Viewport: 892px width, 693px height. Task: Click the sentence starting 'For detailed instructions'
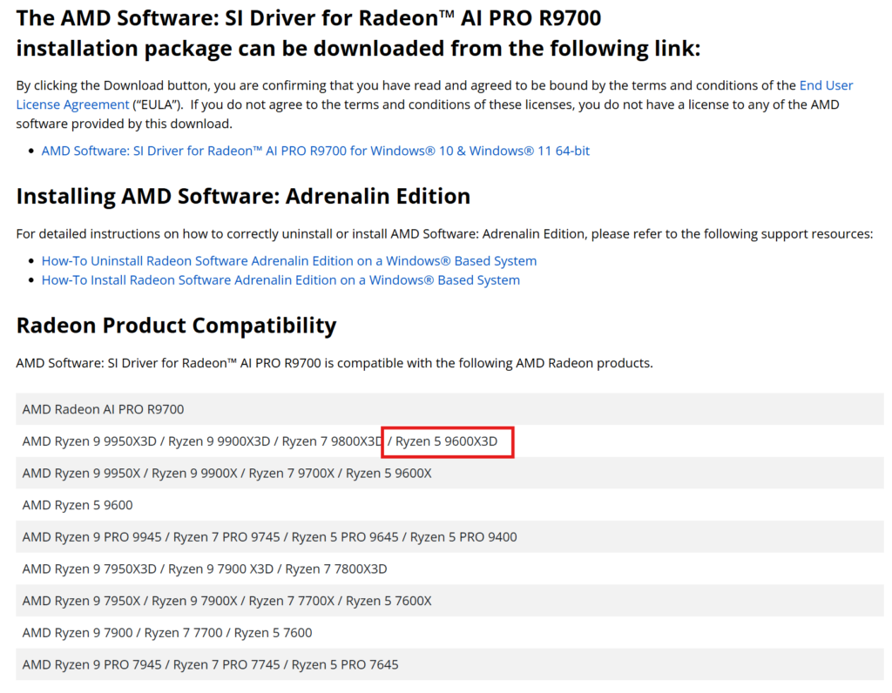coord(444,233)
